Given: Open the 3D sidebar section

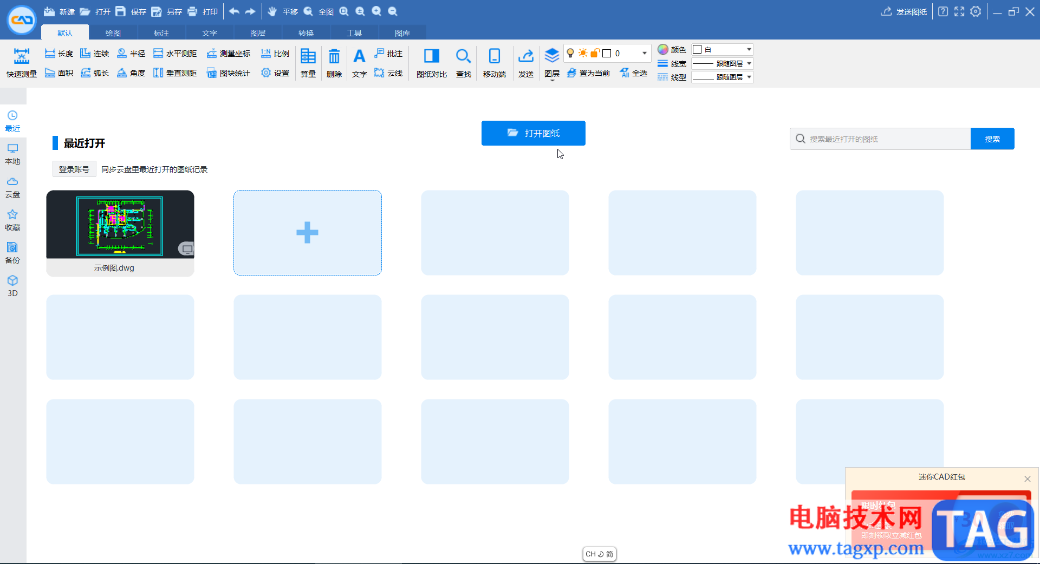Looking at the screenshot, I should [x=12, y=286].
